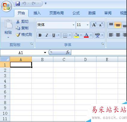This screenshot has width=127, height=122.
Task: Apply red font color with the A
Action: pos(86,35)
